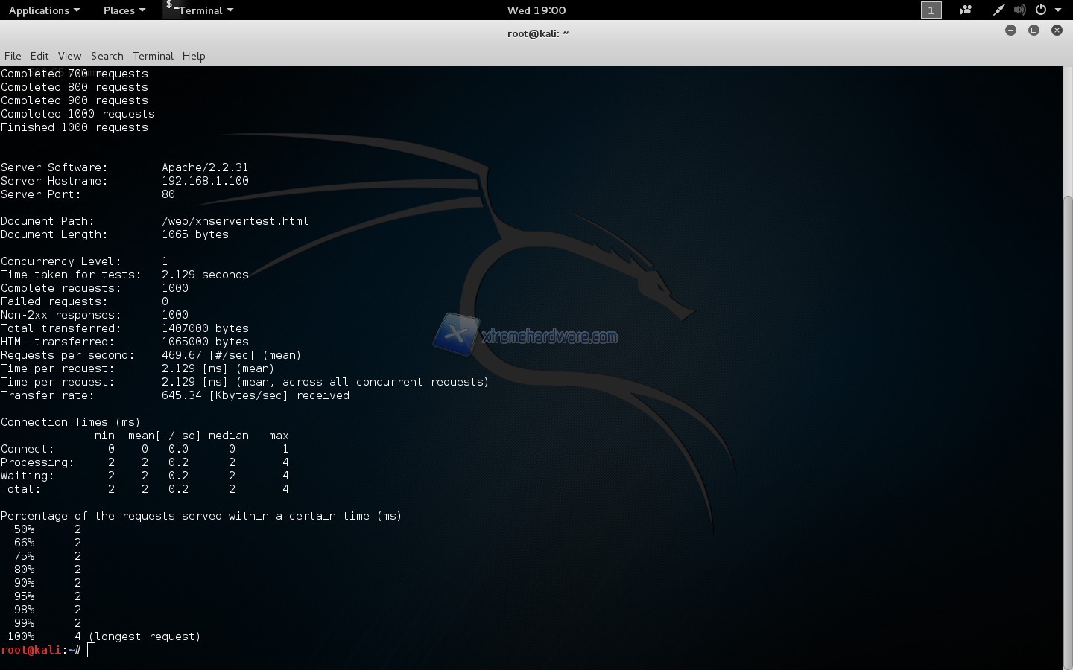Select the workspace 1 indicator
The image size is (1073, 670).
(931, 10)
